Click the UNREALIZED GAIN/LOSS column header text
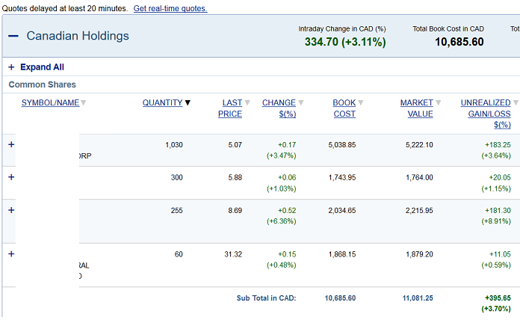Image resolution: width=520 pixels, height=320 pixels. tap(486, 108)
